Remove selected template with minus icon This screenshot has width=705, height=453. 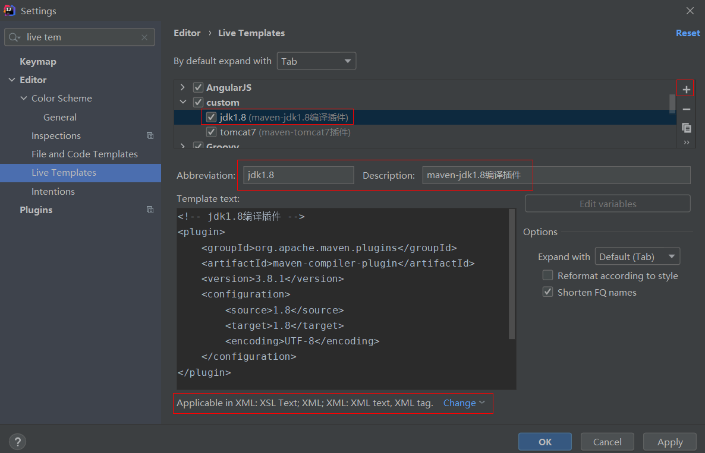click(686, 109)
